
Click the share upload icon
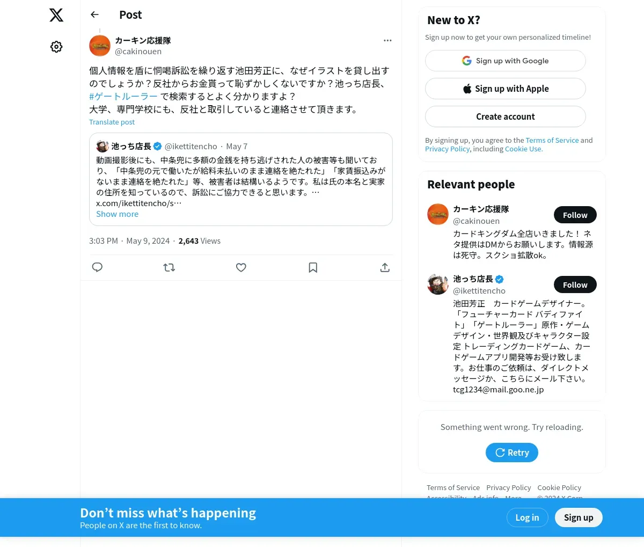(385, 267)
